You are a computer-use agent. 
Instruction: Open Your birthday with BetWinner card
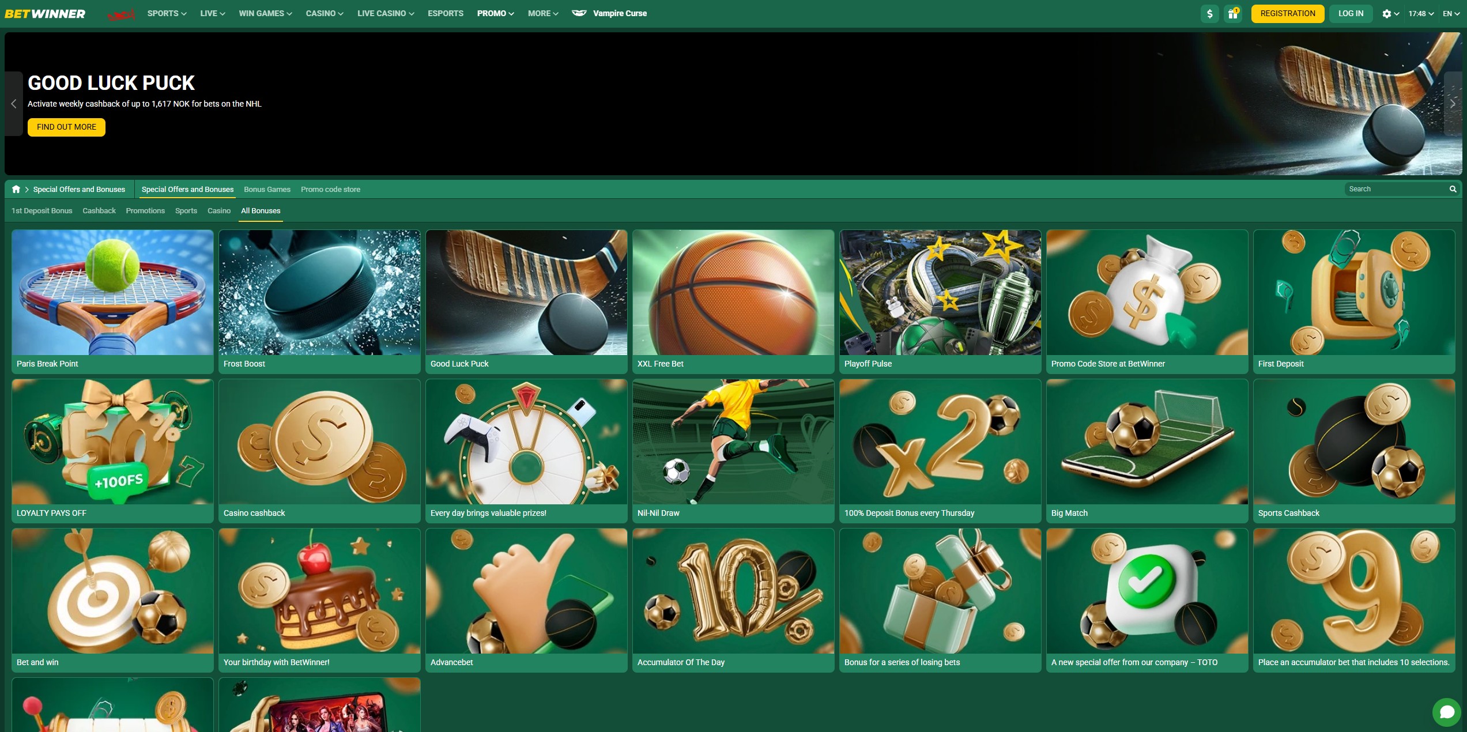[x=319, y=600]
